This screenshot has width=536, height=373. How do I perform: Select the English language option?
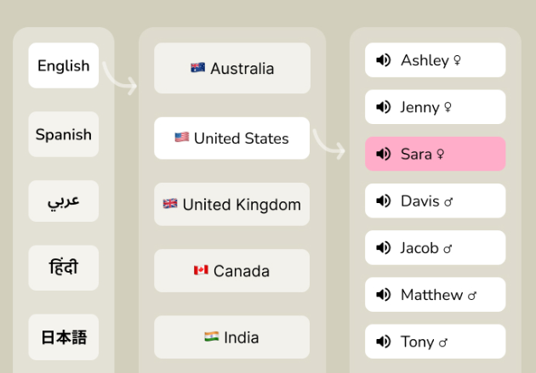tap(64, 65)
